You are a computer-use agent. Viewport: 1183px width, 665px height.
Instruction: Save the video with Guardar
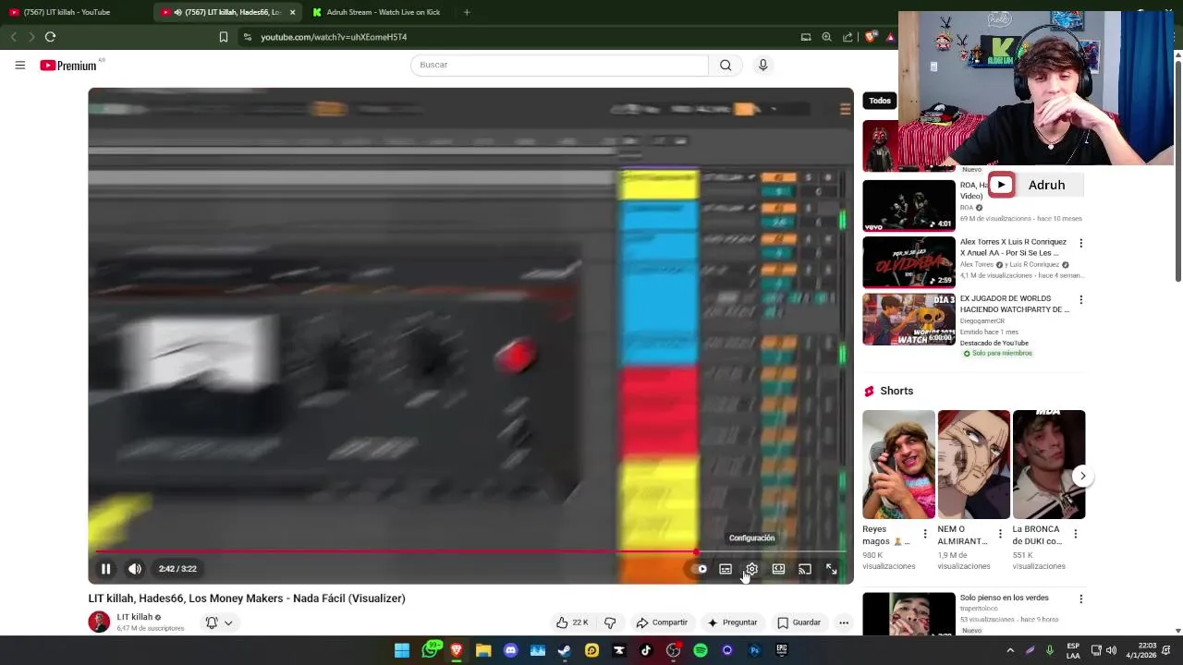pos(799,623)
